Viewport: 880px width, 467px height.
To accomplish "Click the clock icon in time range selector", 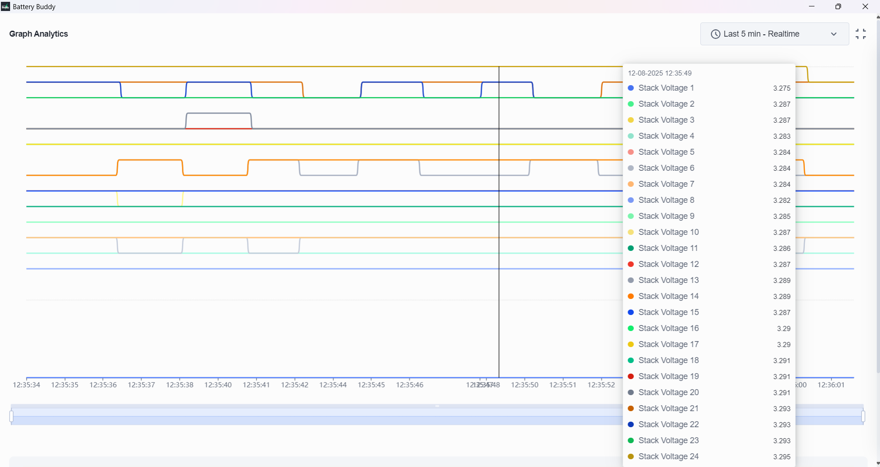I will [x=715, y=34].
